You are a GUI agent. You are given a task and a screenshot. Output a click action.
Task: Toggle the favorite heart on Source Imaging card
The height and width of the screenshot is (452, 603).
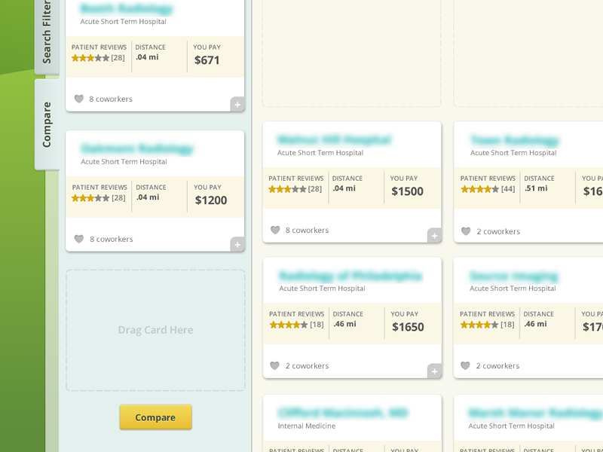click(465, 365)
